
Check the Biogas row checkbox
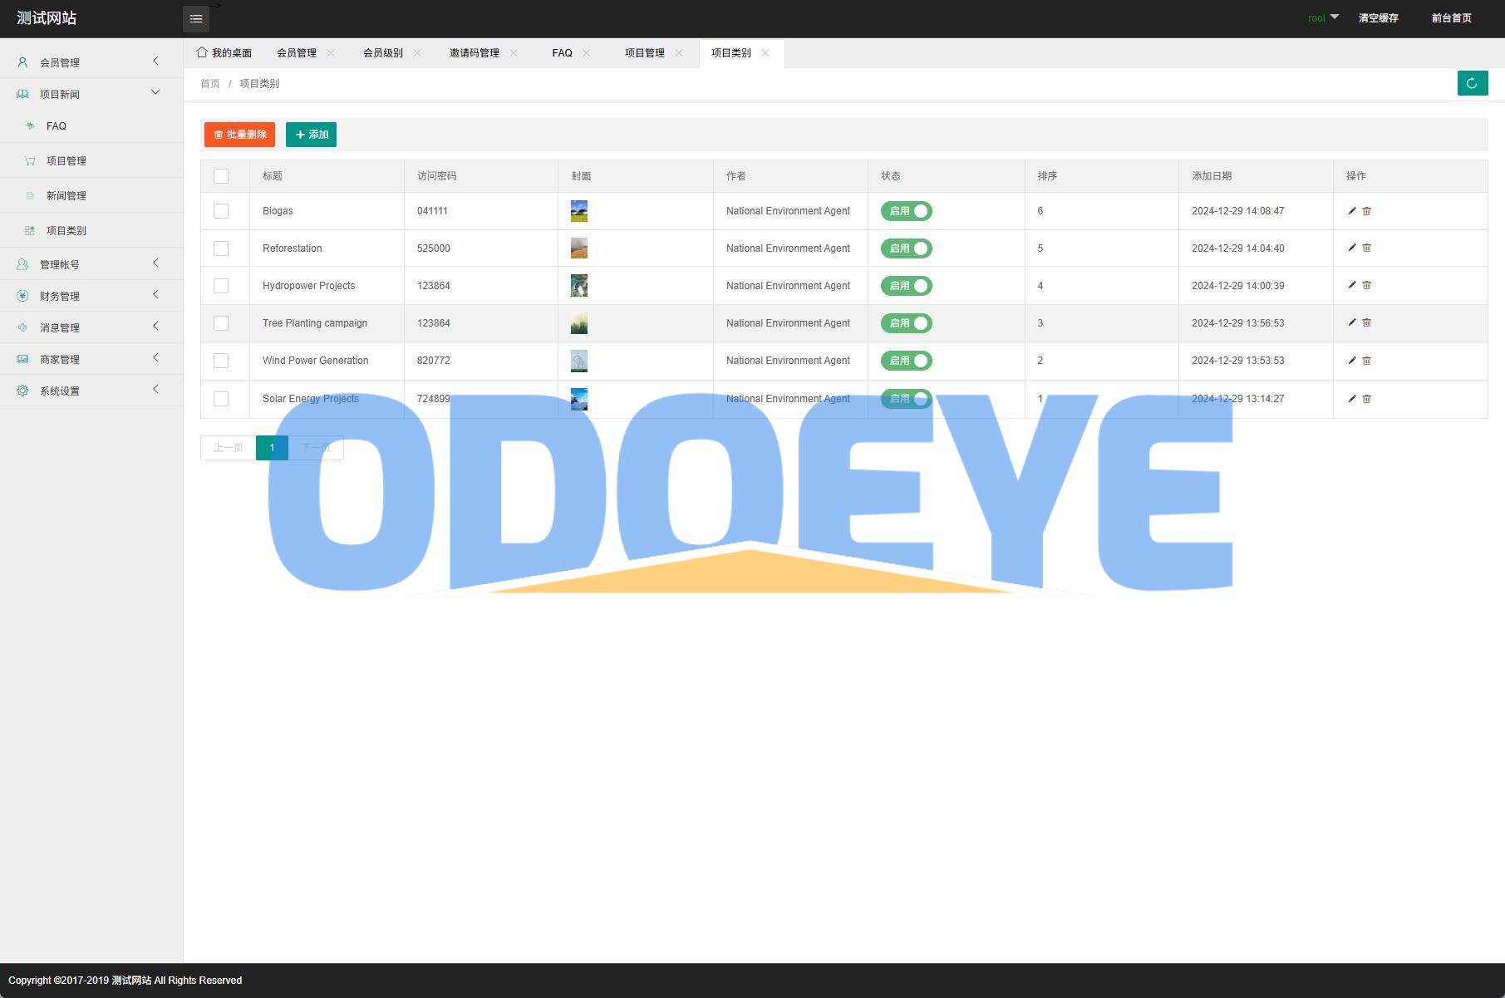click(x=221, y=211)
